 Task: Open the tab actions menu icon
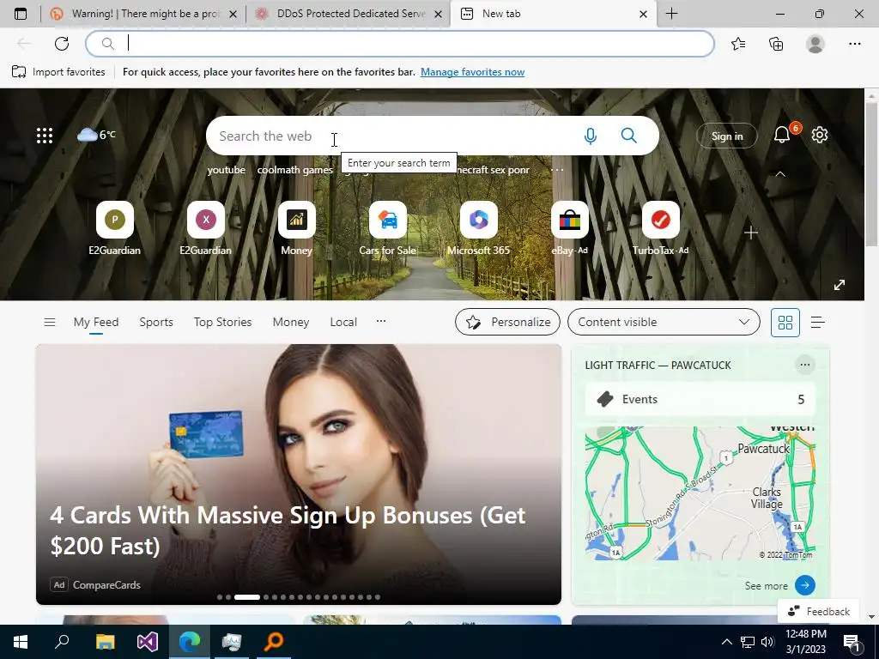(x=21, y=14)
